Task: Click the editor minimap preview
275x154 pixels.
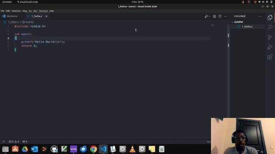Action: tap(213, 26)
